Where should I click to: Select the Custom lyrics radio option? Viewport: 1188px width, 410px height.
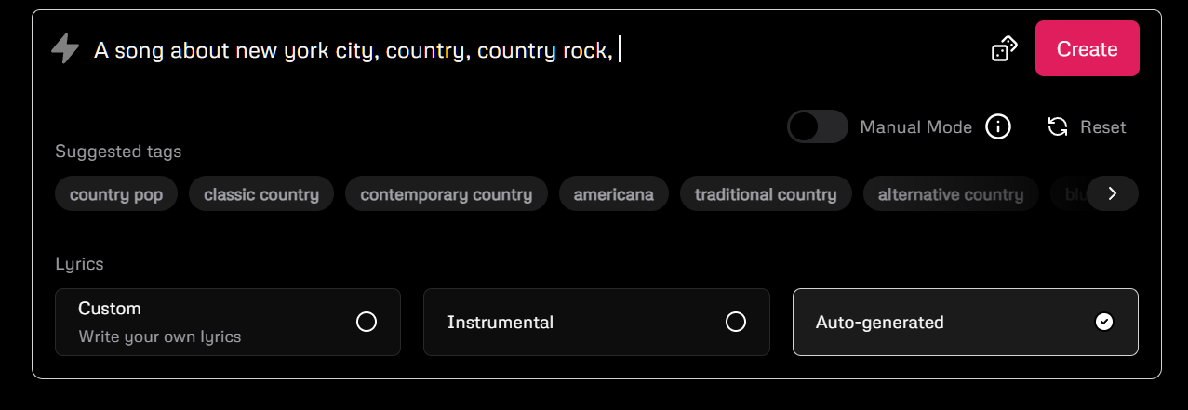tap(228, 322)
